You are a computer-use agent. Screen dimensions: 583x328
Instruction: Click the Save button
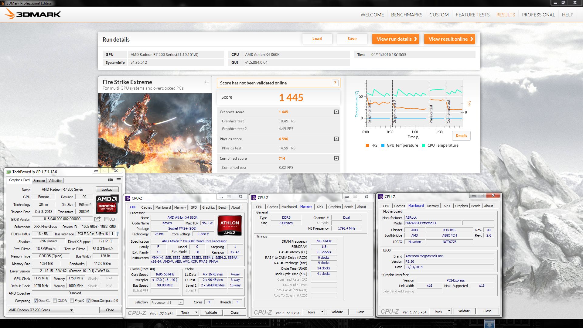click(x=352, y=39)
